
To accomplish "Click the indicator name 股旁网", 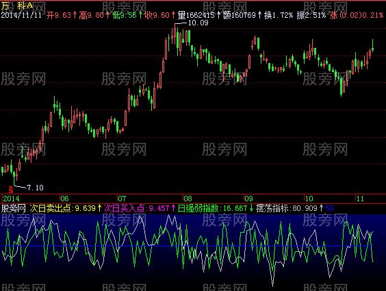I will pos(14,209).
